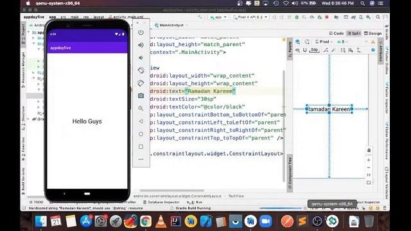Click the design help question icon
The height and width of the screenshot is (231, 411).
coord(373,50)
